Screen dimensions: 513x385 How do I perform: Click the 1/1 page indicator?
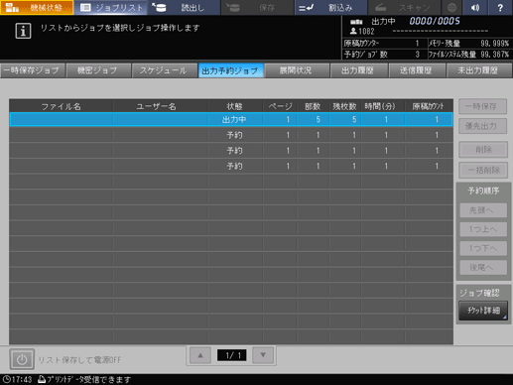coord(231,355)
